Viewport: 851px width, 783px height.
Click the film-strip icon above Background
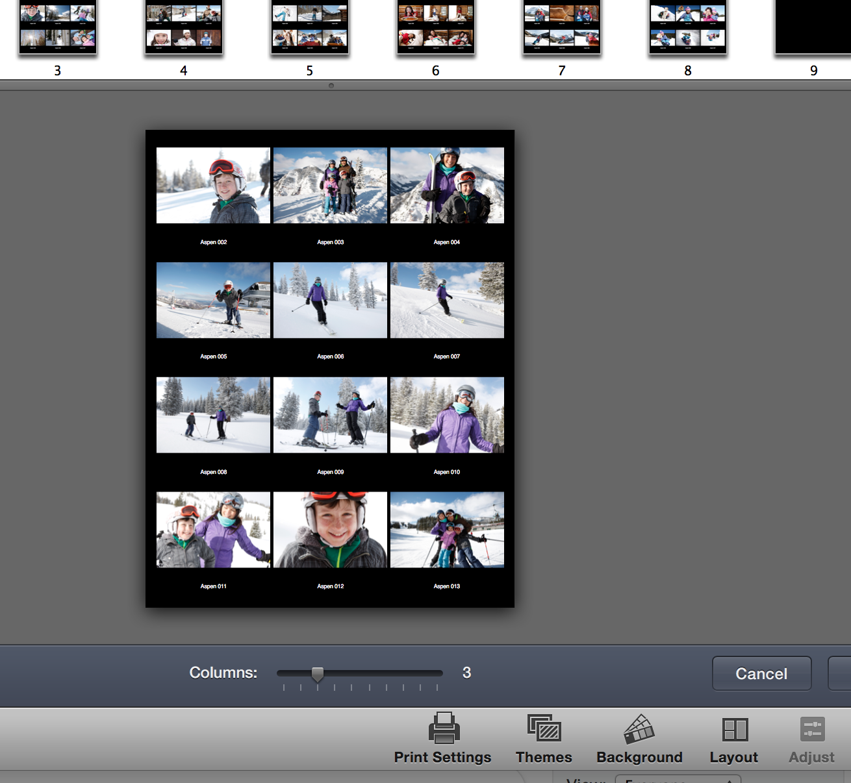[x=640, y=729]
